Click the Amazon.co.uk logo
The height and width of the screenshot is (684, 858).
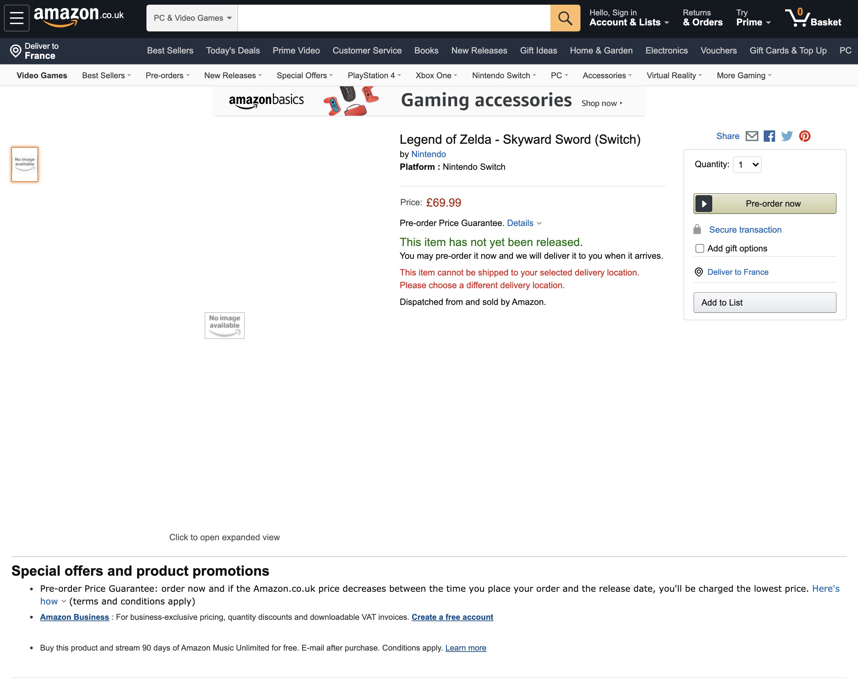[x=78, y=17]
